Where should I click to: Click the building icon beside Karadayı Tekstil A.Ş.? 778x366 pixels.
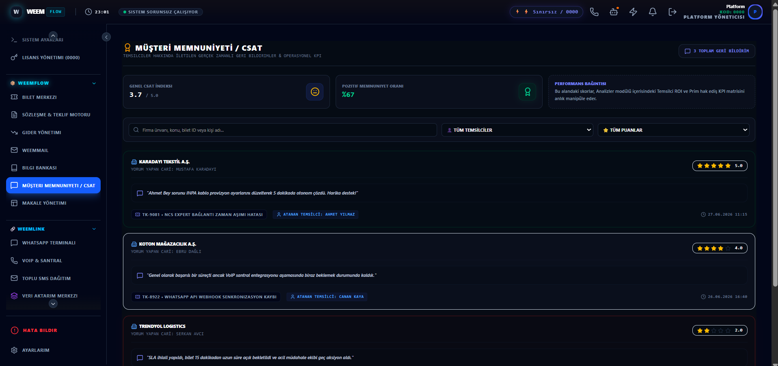[134, 162]
